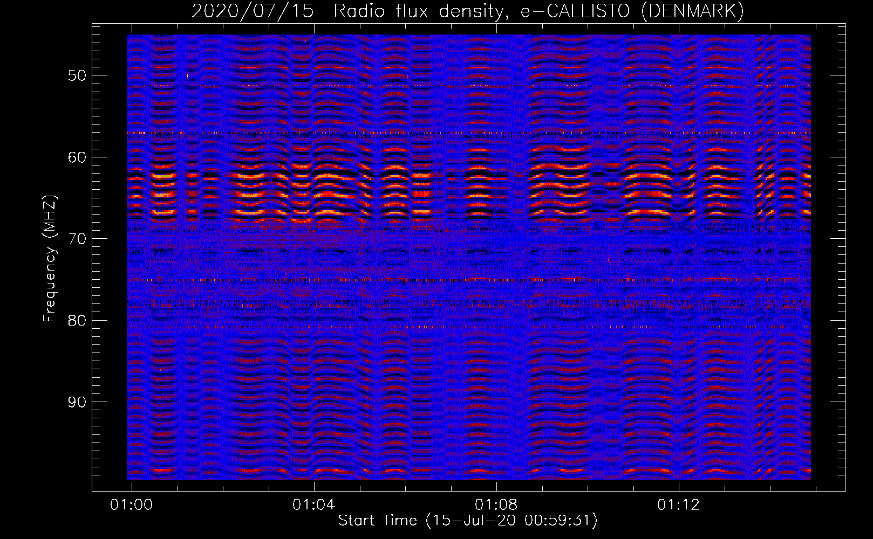Click the '01:04' time tick label
Image resolution: width=873 pixels, height=539 pixels.
point(313,505)
